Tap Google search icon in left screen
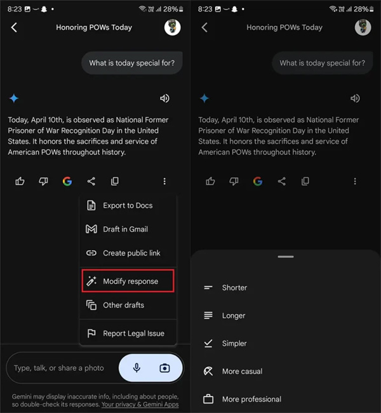 click(67, 181)
